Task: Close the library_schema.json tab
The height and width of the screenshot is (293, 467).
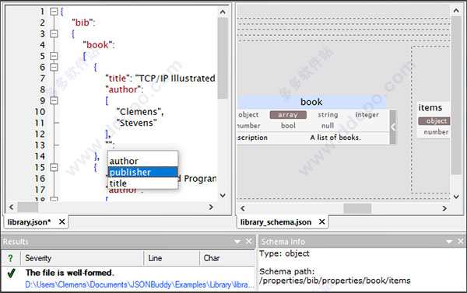Action: click(321, 222)
